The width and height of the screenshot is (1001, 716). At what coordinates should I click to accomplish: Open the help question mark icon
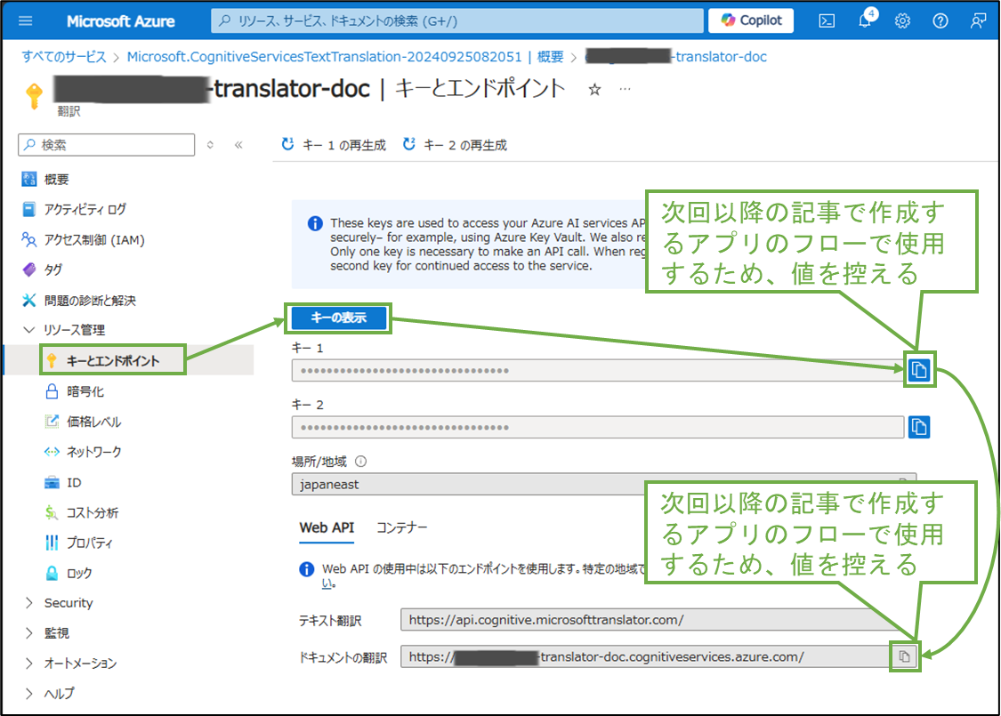coord(940,21)
